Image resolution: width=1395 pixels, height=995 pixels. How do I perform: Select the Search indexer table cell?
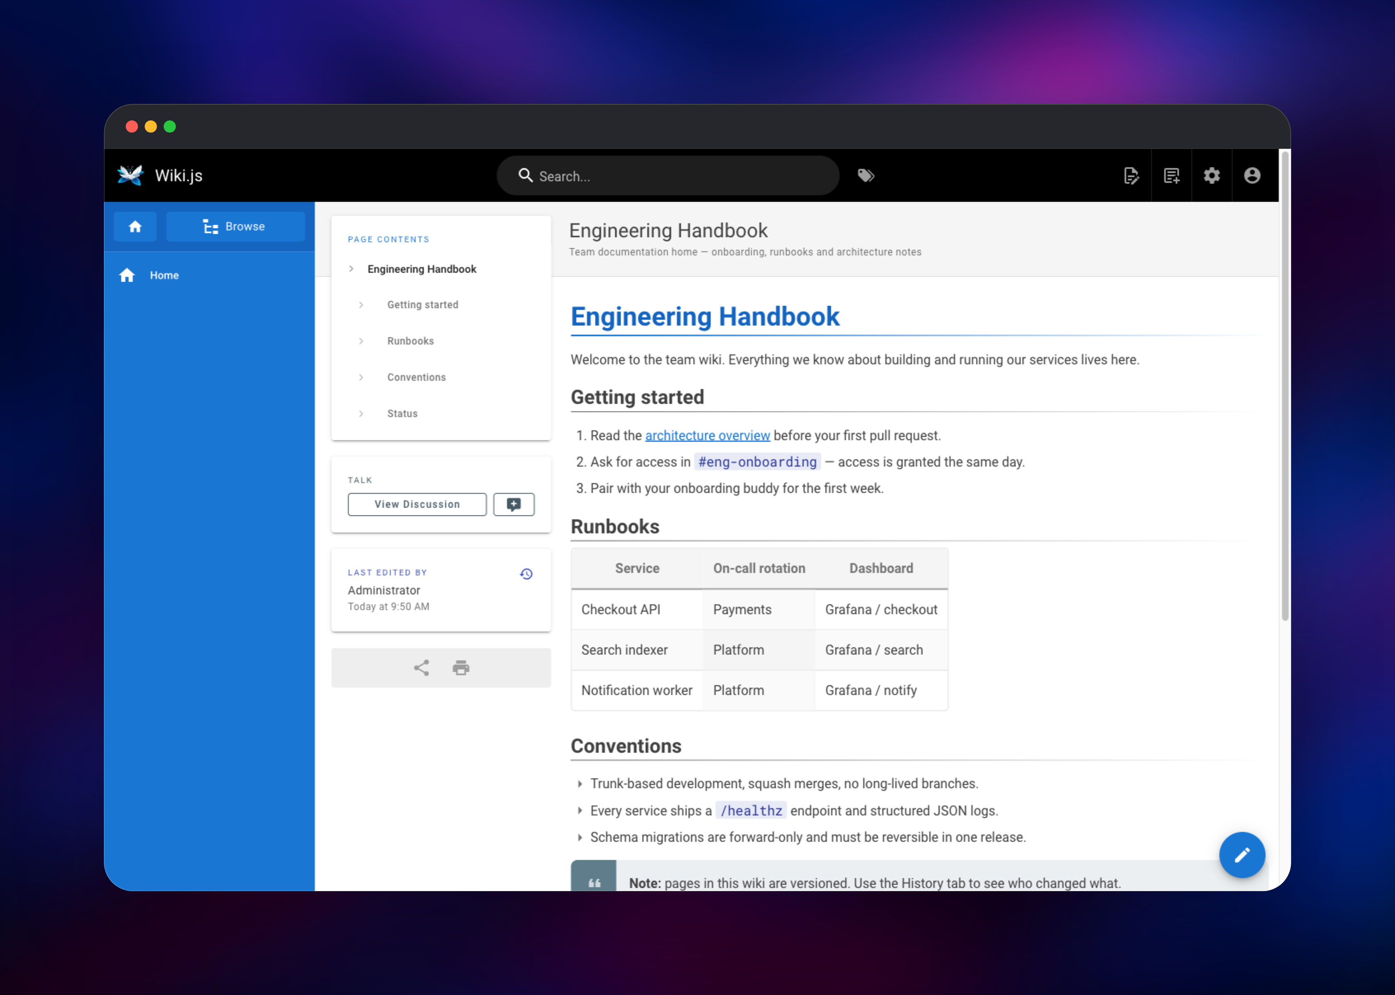point(637,650)
